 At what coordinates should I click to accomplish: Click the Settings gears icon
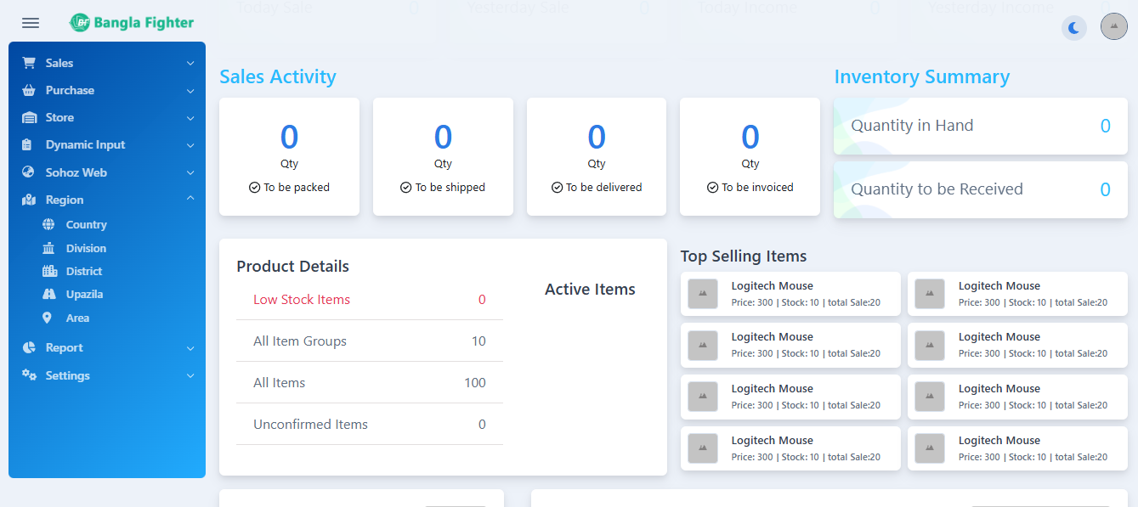tap(29, 375)
